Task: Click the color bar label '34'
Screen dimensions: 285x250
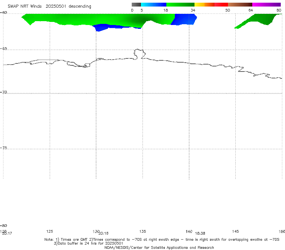Action: click(x=193, y=10)
